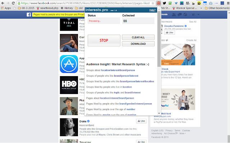Open the www.paypal.com ad link
The height and width of the screenshot is (143, 230).
[162, 116]
